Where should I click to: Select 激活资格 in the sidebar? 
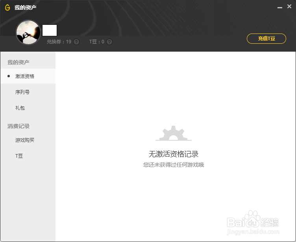28,76
